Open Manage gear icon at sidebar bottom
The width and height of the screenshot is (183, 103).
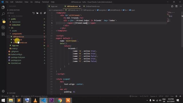pos(3,91)
